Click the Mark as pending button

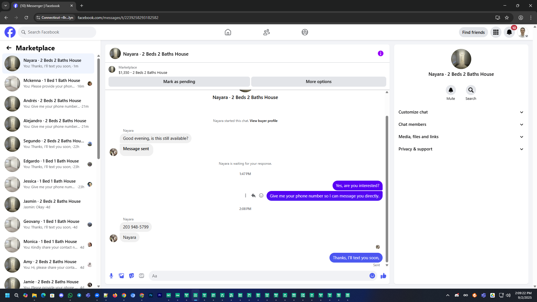click(179, 82)
